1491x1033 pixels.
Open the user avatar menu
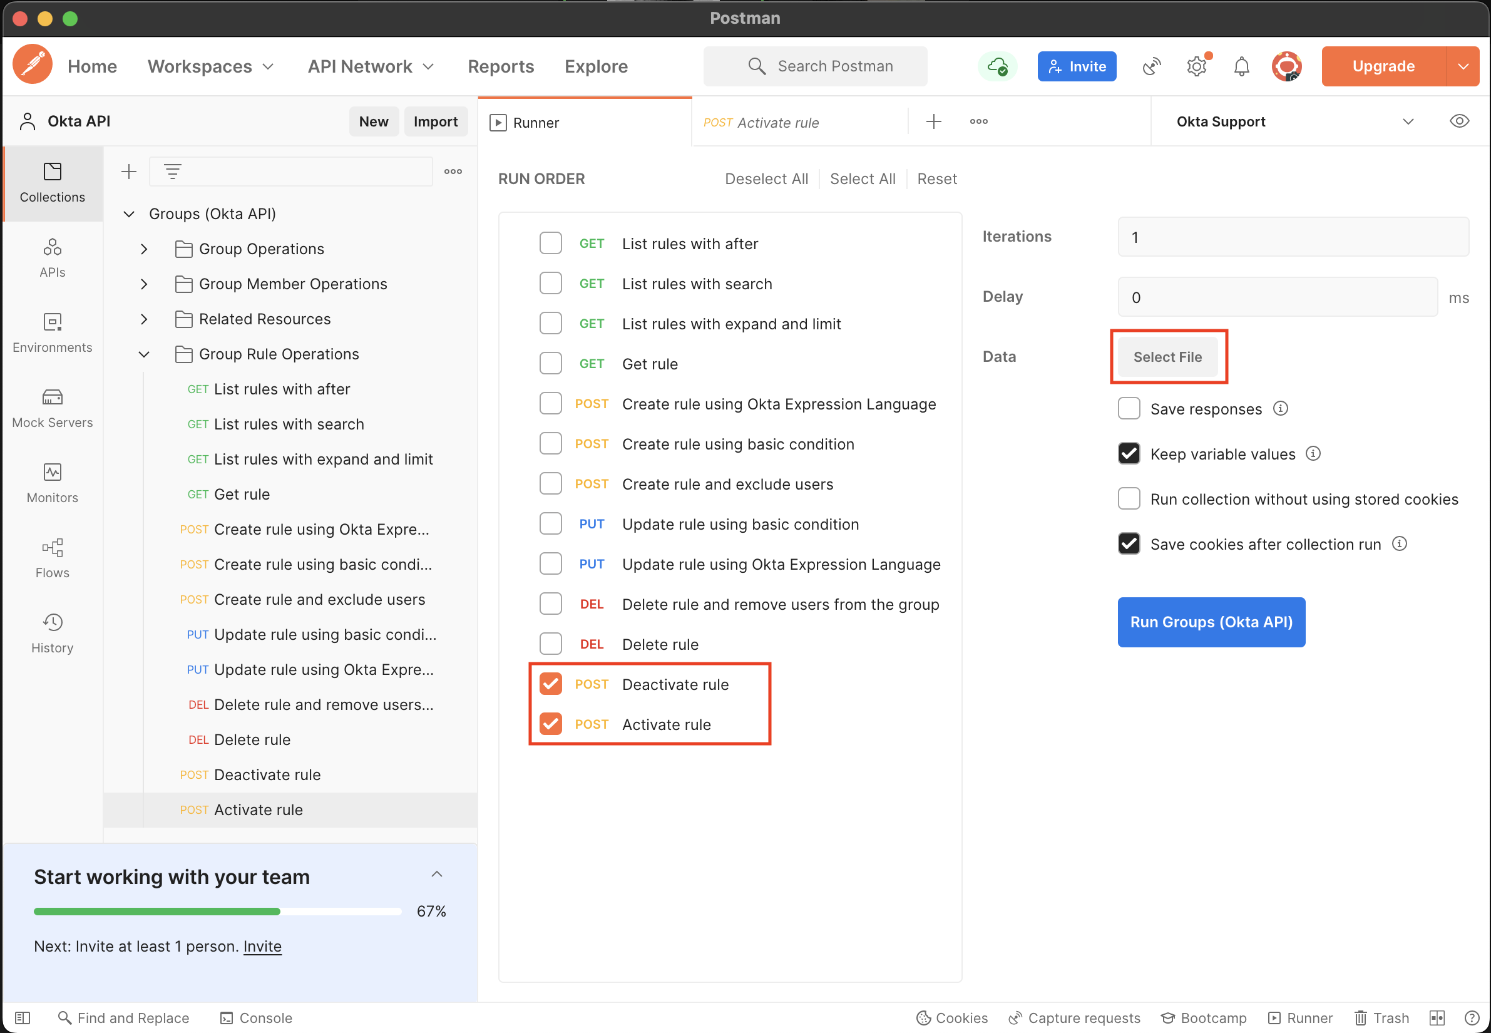tap(1286, 66)
